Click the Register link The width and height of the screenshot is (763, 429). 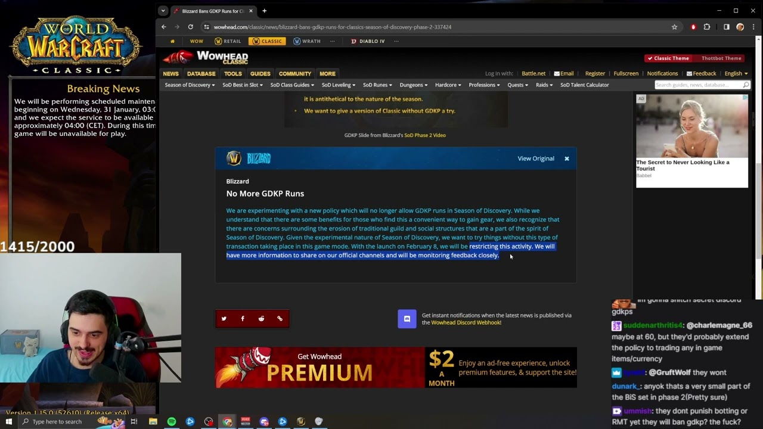595,73
